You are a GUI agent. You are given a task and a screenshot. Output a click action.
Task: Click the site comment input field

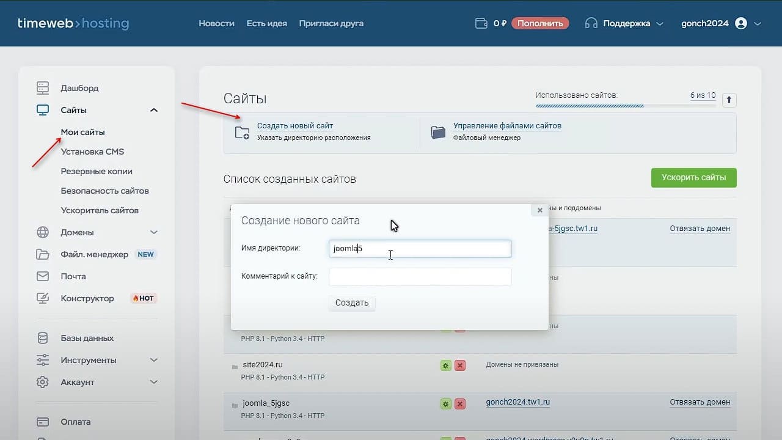click(x=420, y=277)
